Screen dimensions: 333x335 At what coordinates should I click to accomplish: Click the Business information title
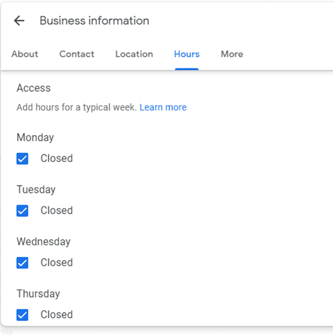94,21
